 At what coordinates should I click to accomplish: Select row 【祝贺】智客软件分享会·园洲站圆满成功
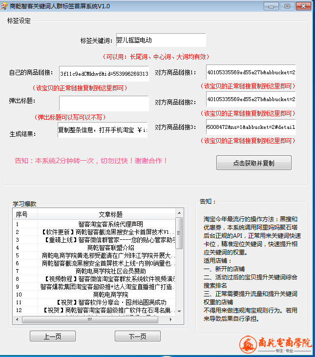click(94, 302)
